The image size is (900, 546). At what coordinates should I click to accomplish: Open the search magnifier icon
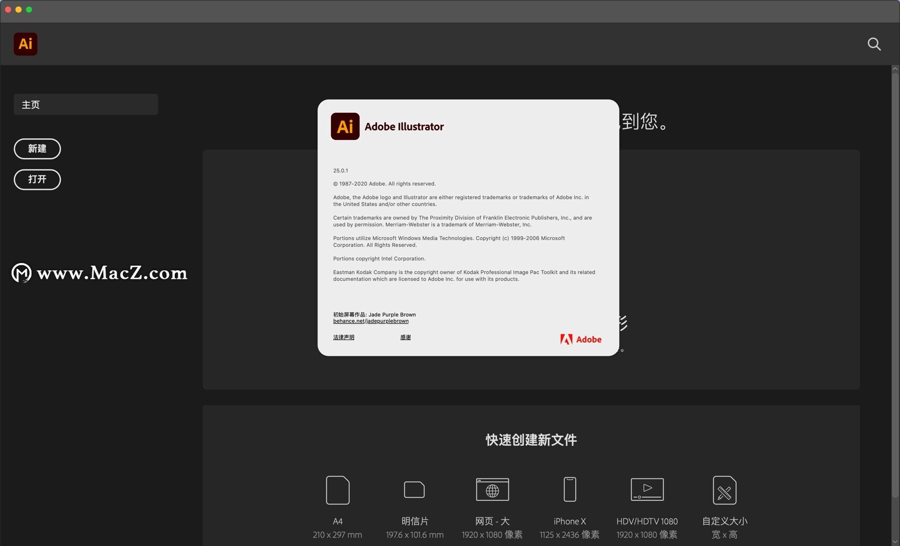click(x=874, y=44)
